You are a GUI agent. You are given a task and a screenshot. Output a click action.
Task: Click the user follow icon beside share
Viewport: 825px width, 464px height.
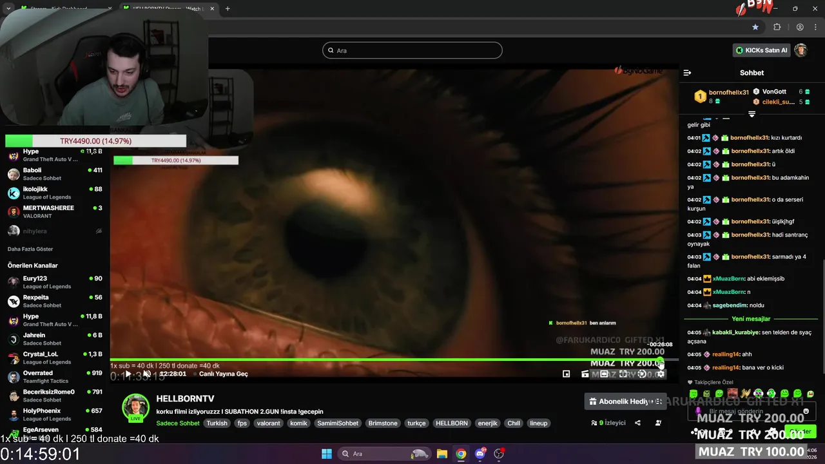(x=658, y=423)
